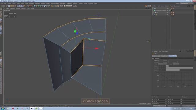Click checkered texture tag on first object
Screen dimensions: 196x110
(173, 8)
